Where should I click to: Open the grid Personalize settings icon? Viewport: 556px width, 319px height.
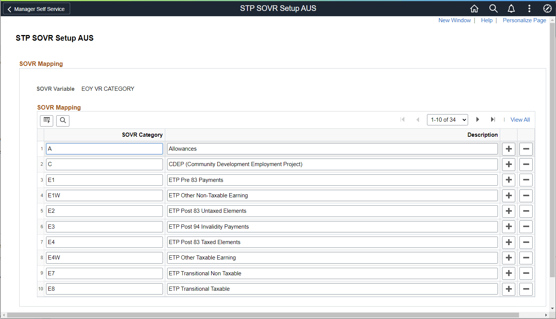[x=46, y=121]
